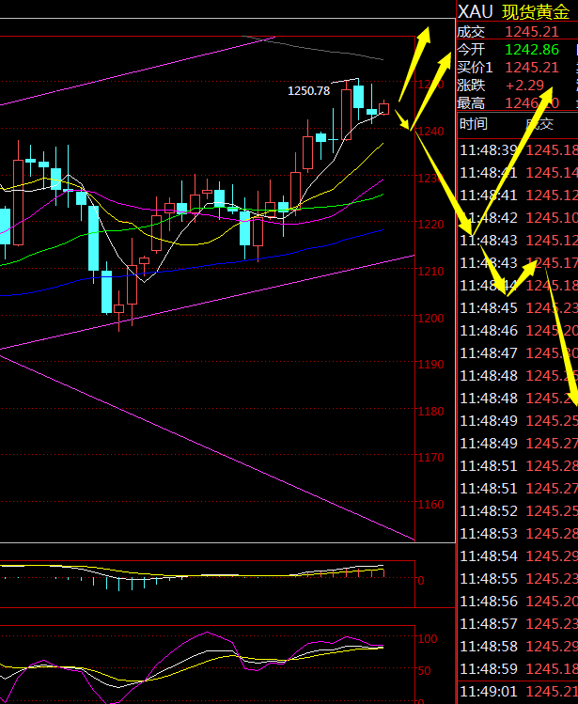This screenshot has height=704, width=578.
Task: Select the tick row at 11:48:54
Action: pos(518,556)
